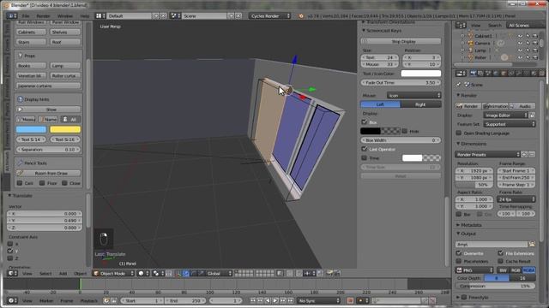This screenshot has height=308, width=549.
Task: Select the Constraints properties tab icon
Action: click(511, 74)
